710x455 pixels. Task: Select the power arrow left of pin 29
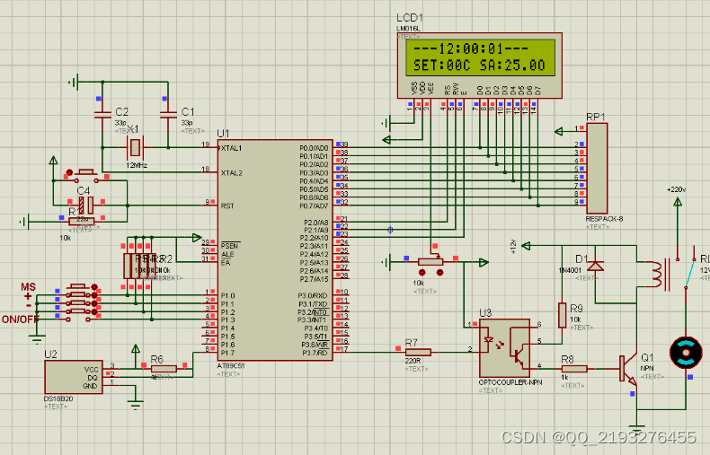pos(197,238)
